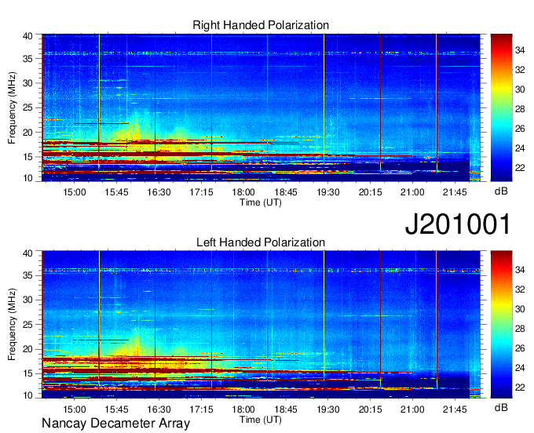
Task: Click the Right Handed plot's 'Frequency (MHz)' axis label
Action: pyautogui.click(x=12, y=107)
